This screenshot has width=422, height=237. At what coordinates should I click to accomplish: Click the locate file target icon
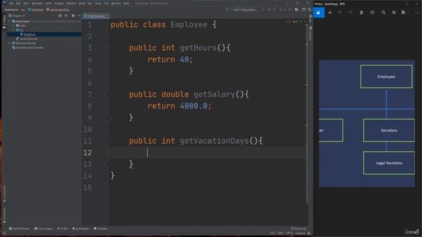click(x=60, y=16)
